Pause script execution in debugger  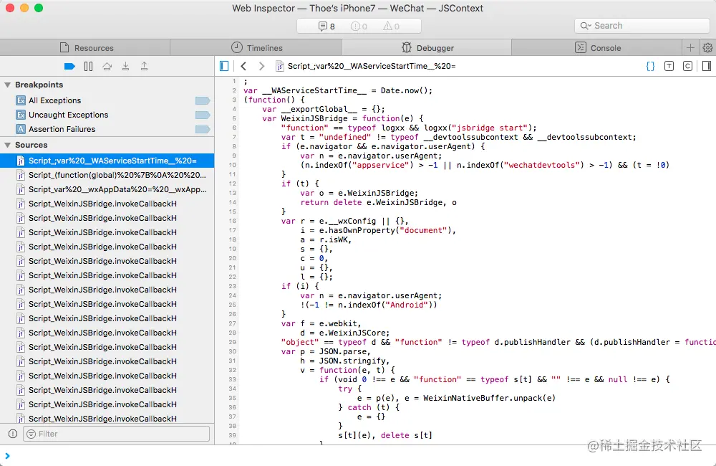click(88, 67)
